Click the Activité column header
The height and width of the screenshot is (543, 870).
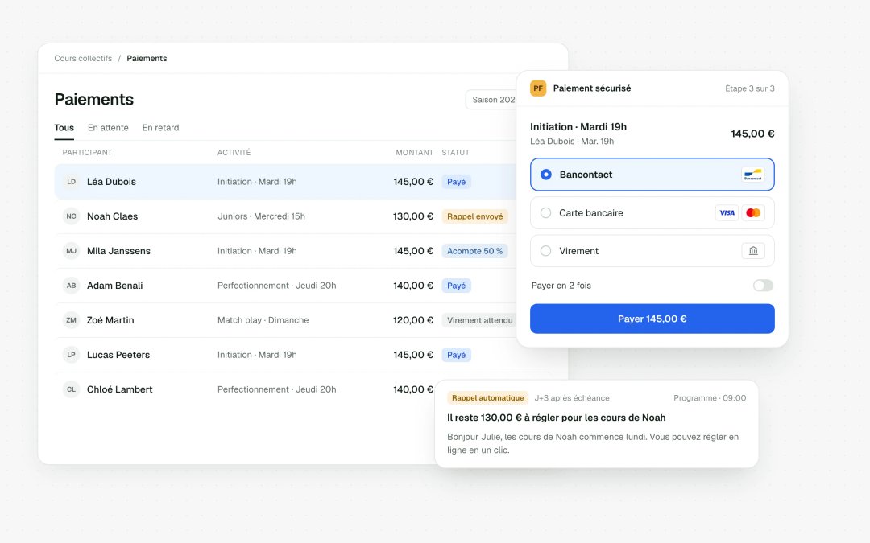tap(234, 152)
